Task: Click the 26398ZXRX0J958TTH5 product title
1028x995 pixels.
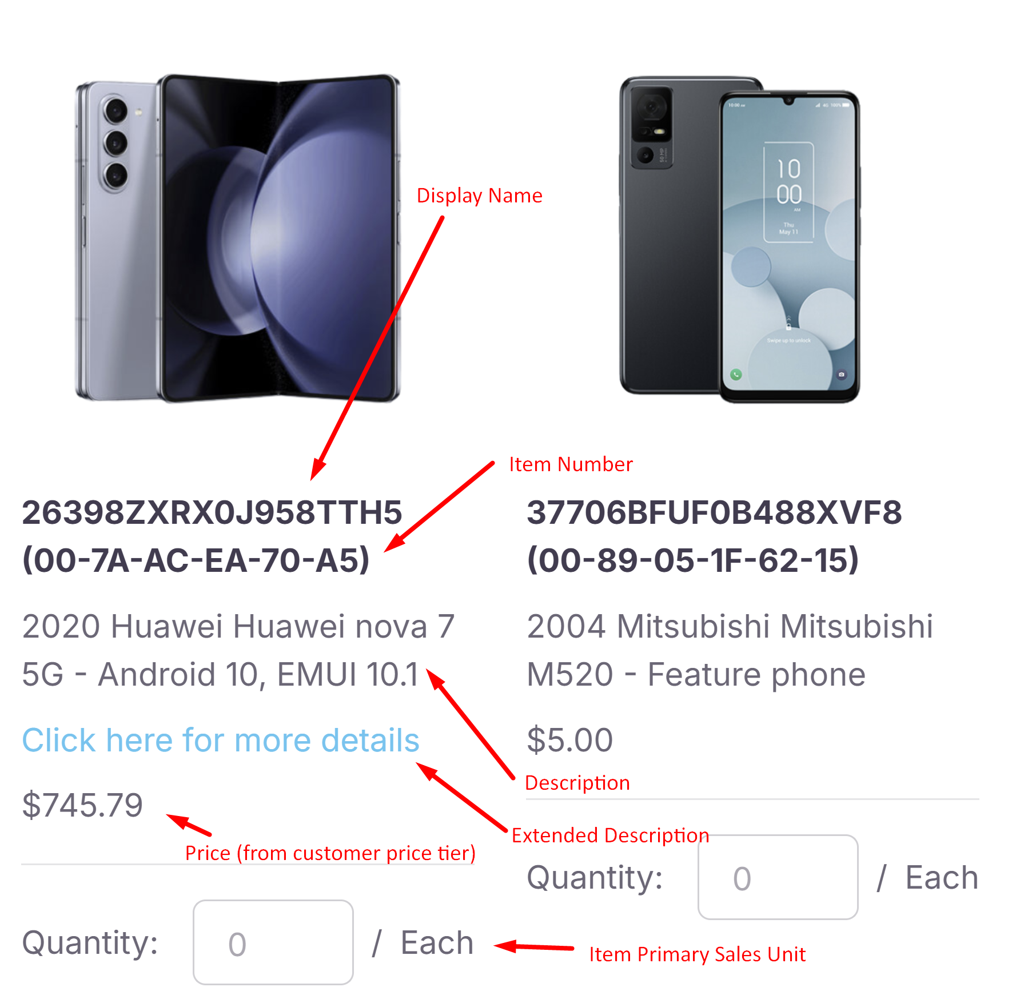Action: pyautogui.click(x=212, y=512)
